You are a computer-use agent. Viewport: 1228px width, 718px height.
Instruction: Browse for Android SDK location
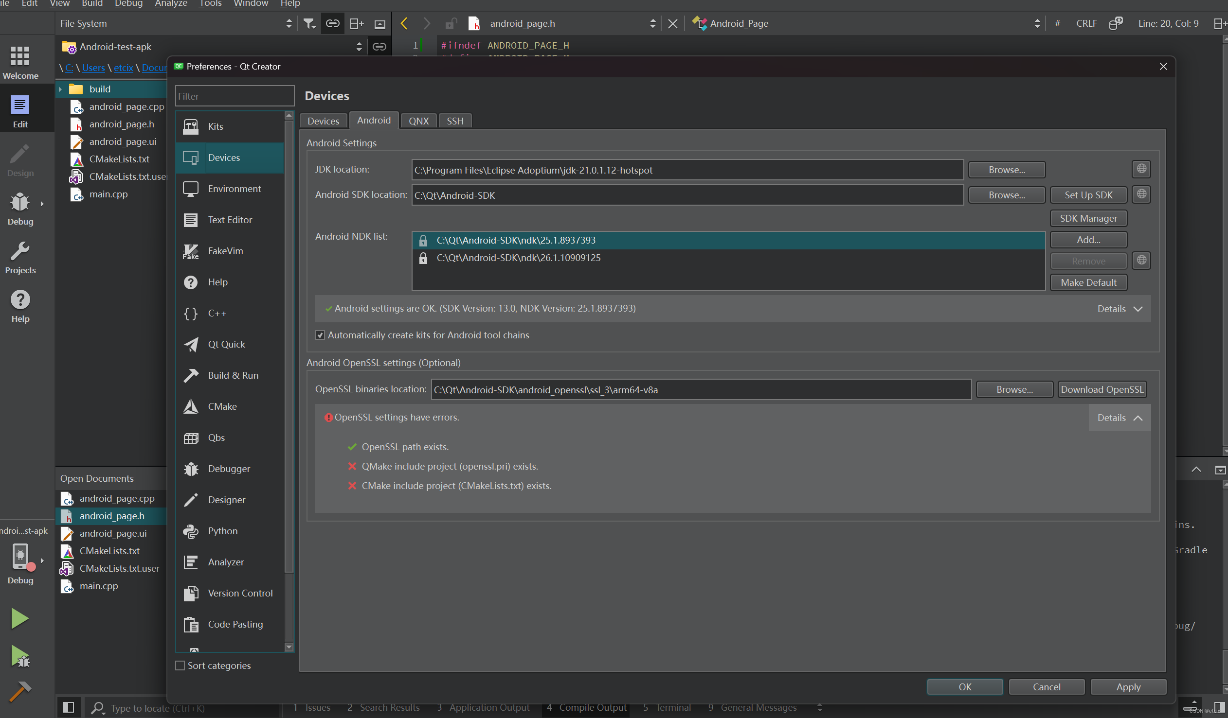click(x=1007, y=195)
